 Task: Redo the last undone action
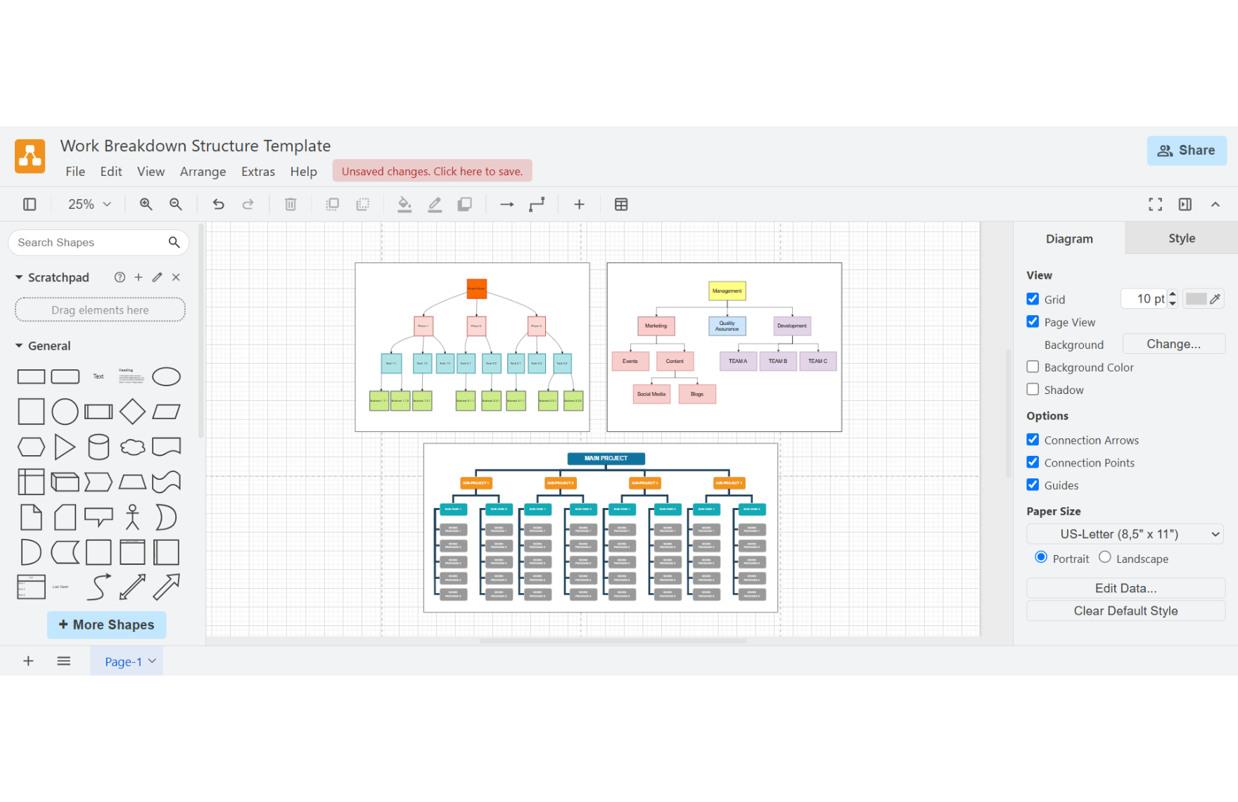[248, 205]
